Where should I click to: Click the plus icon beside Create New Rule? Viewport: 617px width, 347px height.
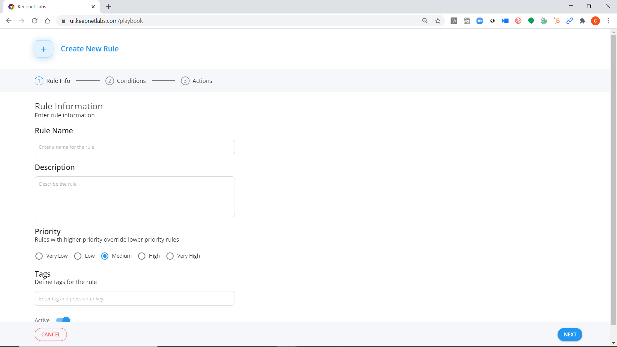pos(43,49)
